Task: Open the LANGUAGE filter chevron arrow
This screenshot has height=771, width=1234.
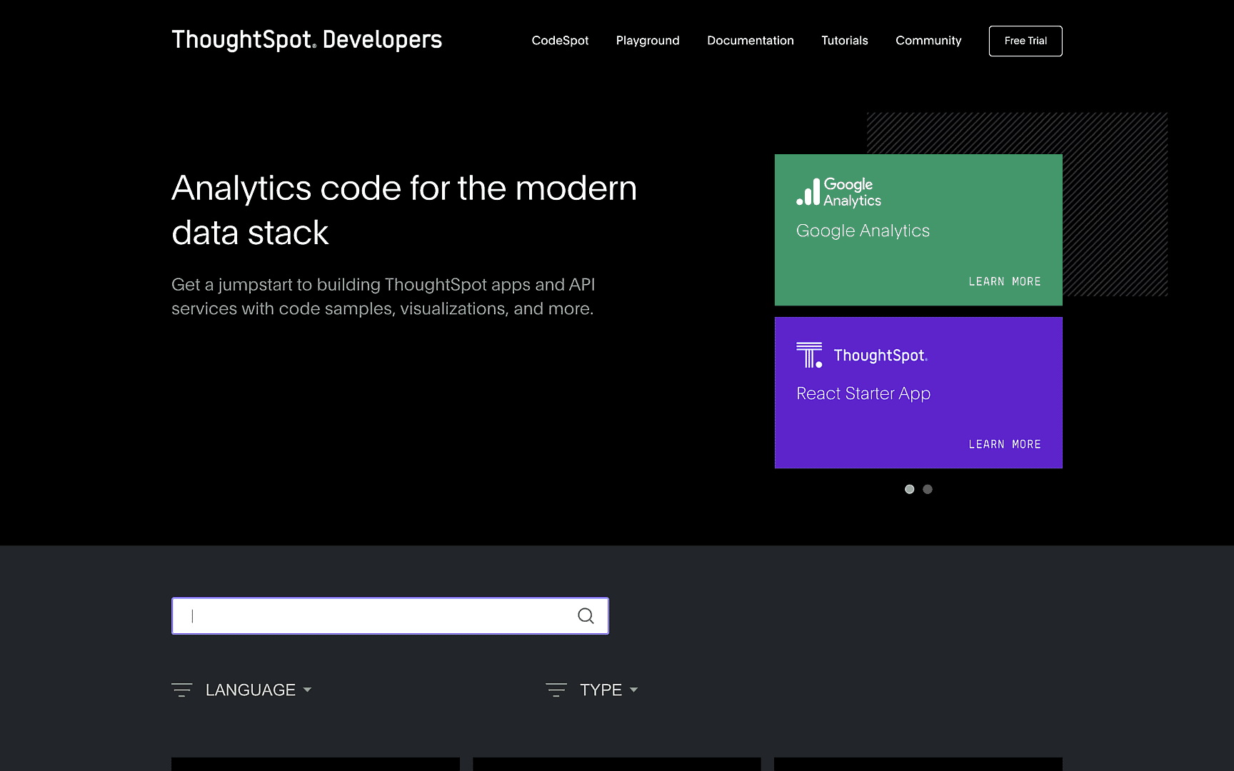Action: (x=307, y=690)
